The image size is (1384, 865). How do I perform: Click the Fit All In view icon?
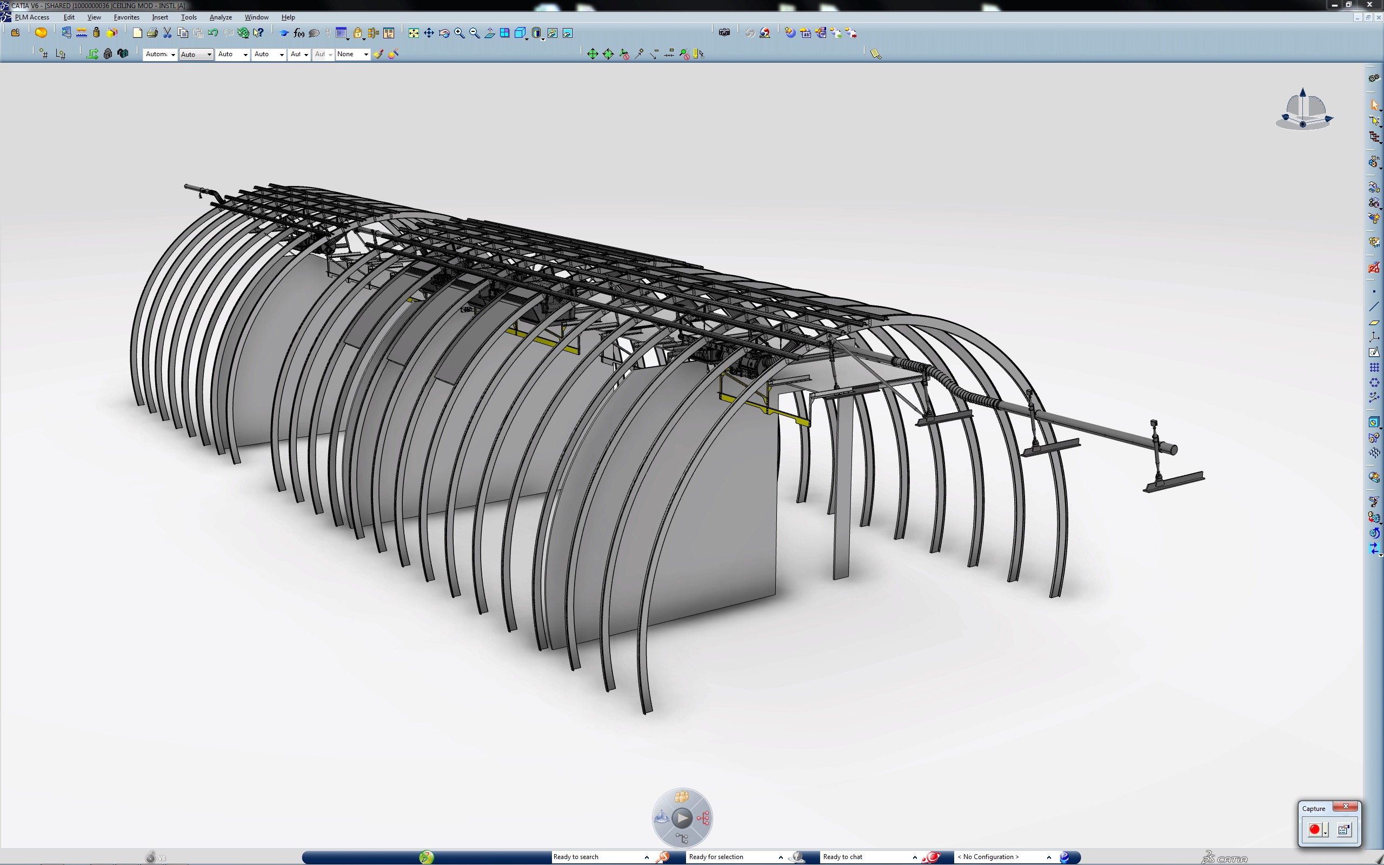414,33
